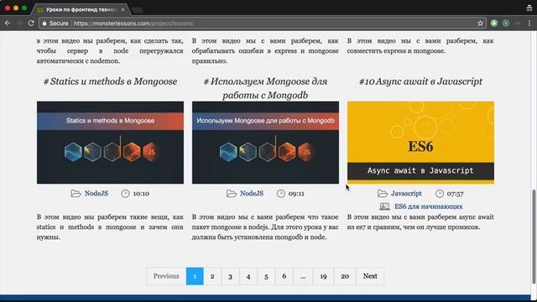
Task: Bookmark the page with the star icon
Action: [480, 23]
